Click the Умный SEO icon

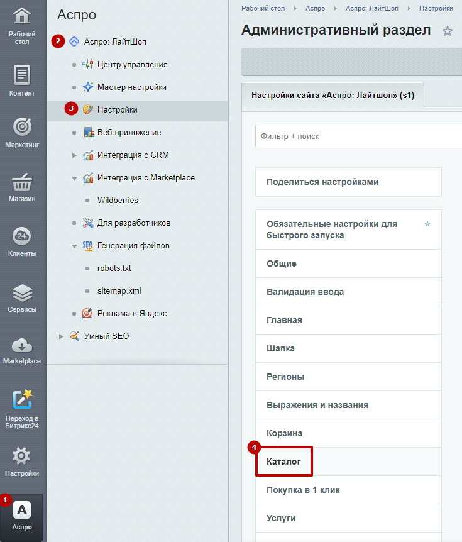coord(74,336)
